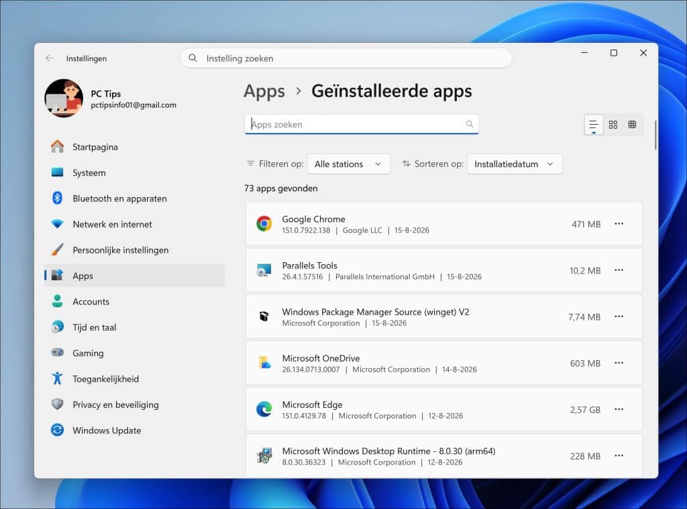Switch to grid view layout
Screen dimensions: 687x509
coord(613,125)
